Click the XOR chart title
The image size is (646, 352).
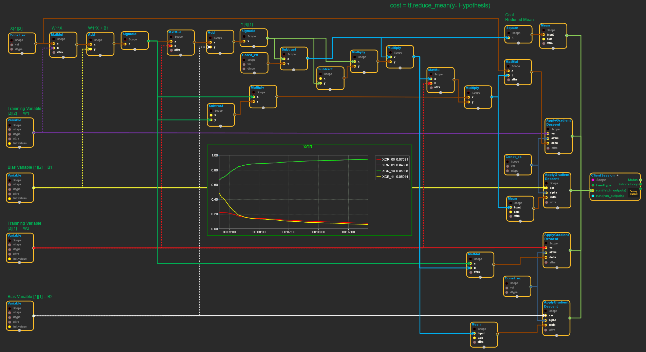(x=308, y=147)
